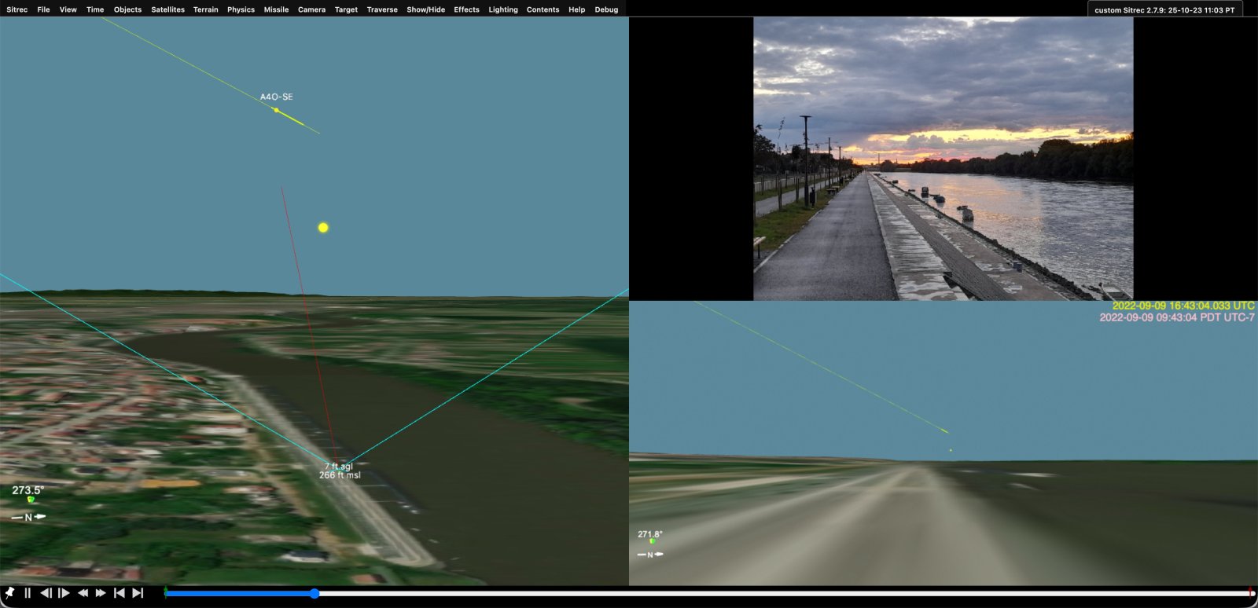The image size is (1258, 608).
Task: Click the Sitrec version info label
Action: pyautogui.click(x=1164, y=10)
